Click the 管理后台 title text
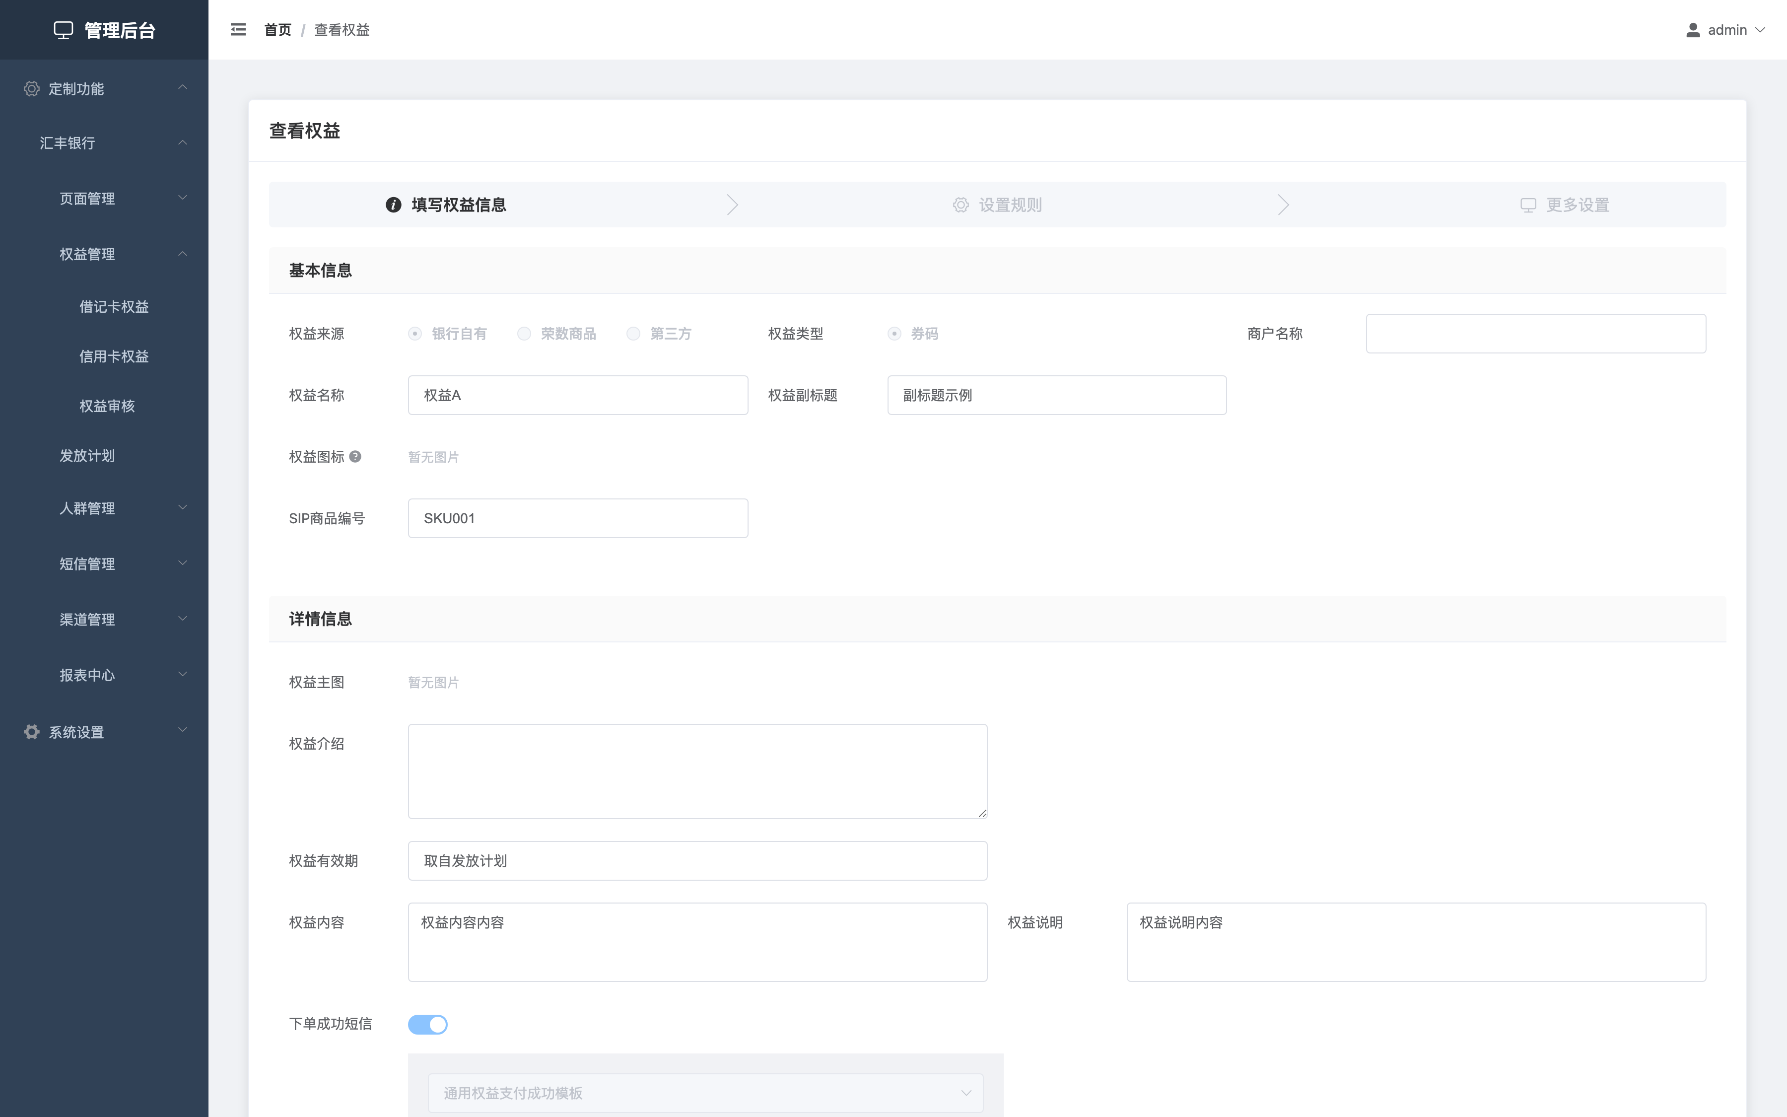1787x1117 pixels. (x=120, y=30)
